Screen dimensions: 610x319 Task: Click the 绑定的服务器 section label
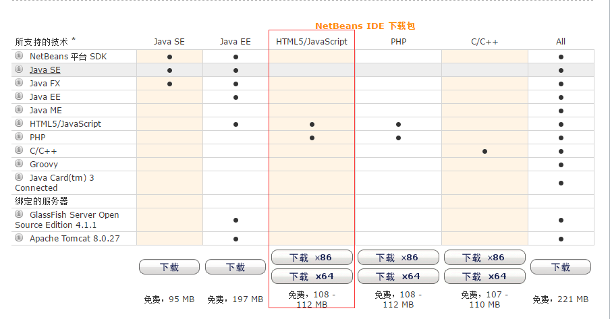pyautogui.click(x=41, y=201)
